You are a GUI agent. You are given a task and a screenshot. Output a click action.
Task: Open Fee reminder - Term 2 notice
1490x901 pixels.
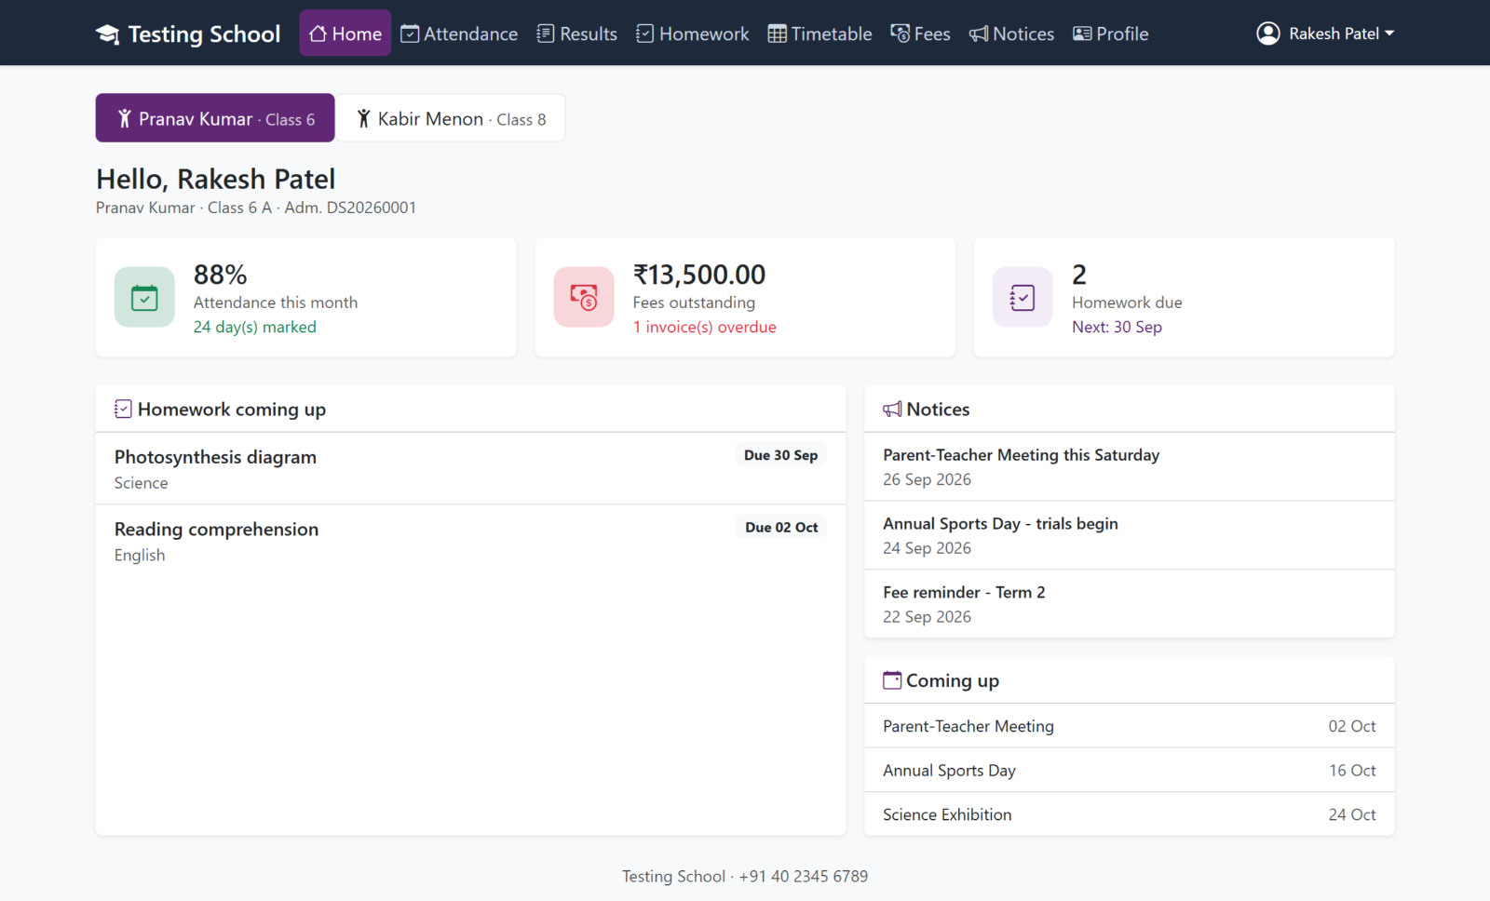coord(1129,604)
